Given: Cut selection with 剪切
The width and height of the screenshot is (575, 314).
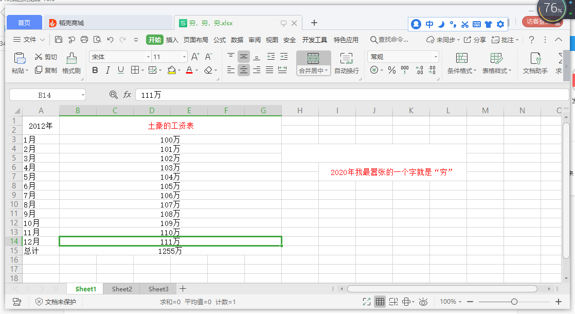Looking at the screenshot, I should pos(46,57).
